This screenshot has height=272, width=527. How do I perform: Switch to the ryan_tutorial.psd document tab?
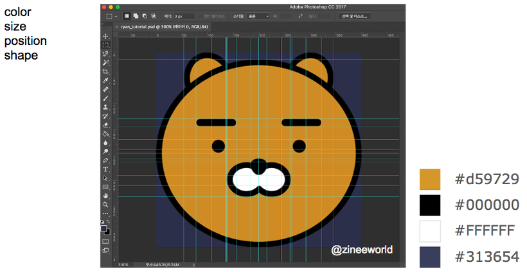[165, 26]
